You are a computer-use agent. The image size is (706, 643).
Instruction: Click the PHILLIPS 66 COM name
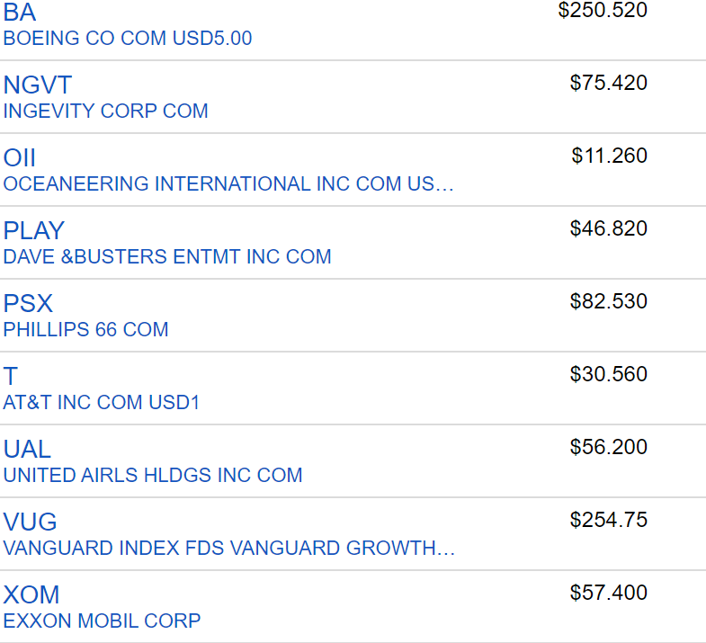tap(85, 330)
